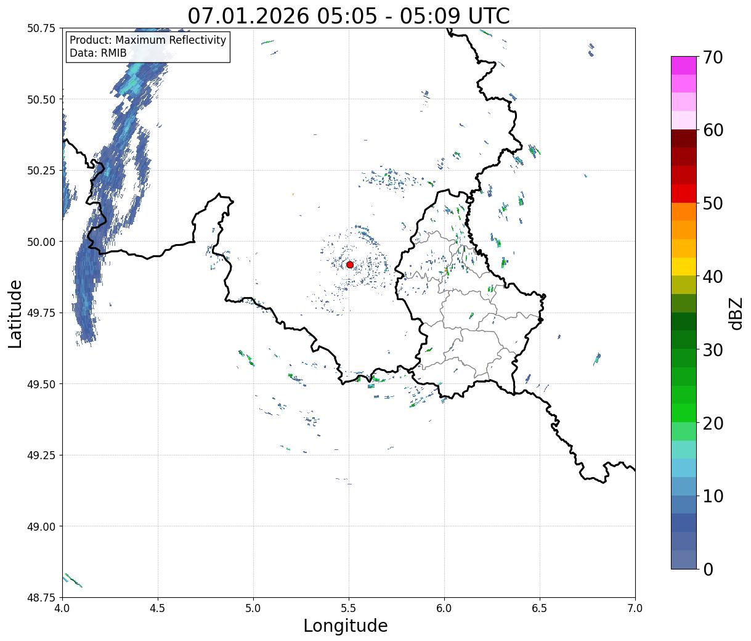Click the colorbar tick label 70

coord(713,57)
